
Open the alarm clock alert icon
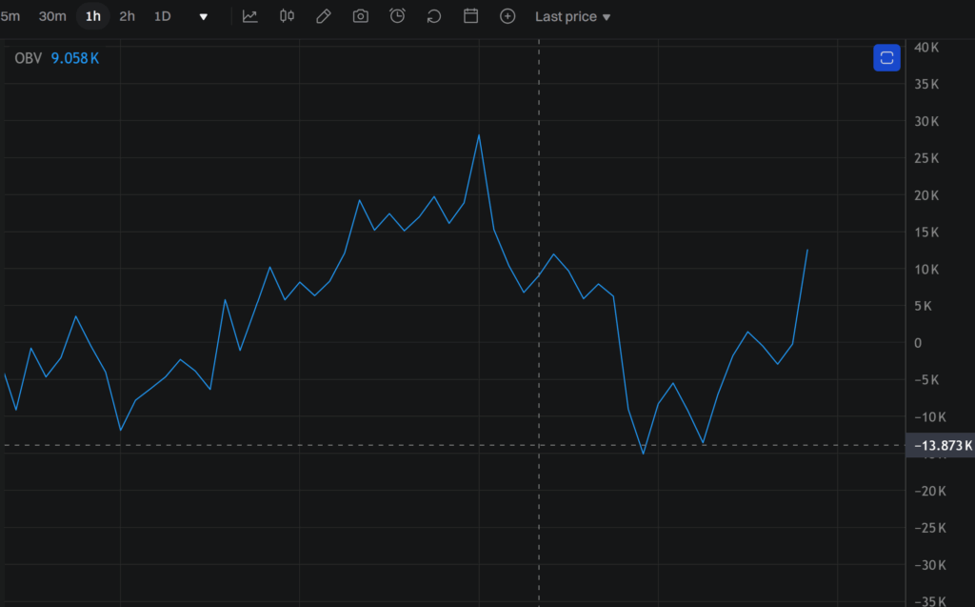click(x=397, y=16)
